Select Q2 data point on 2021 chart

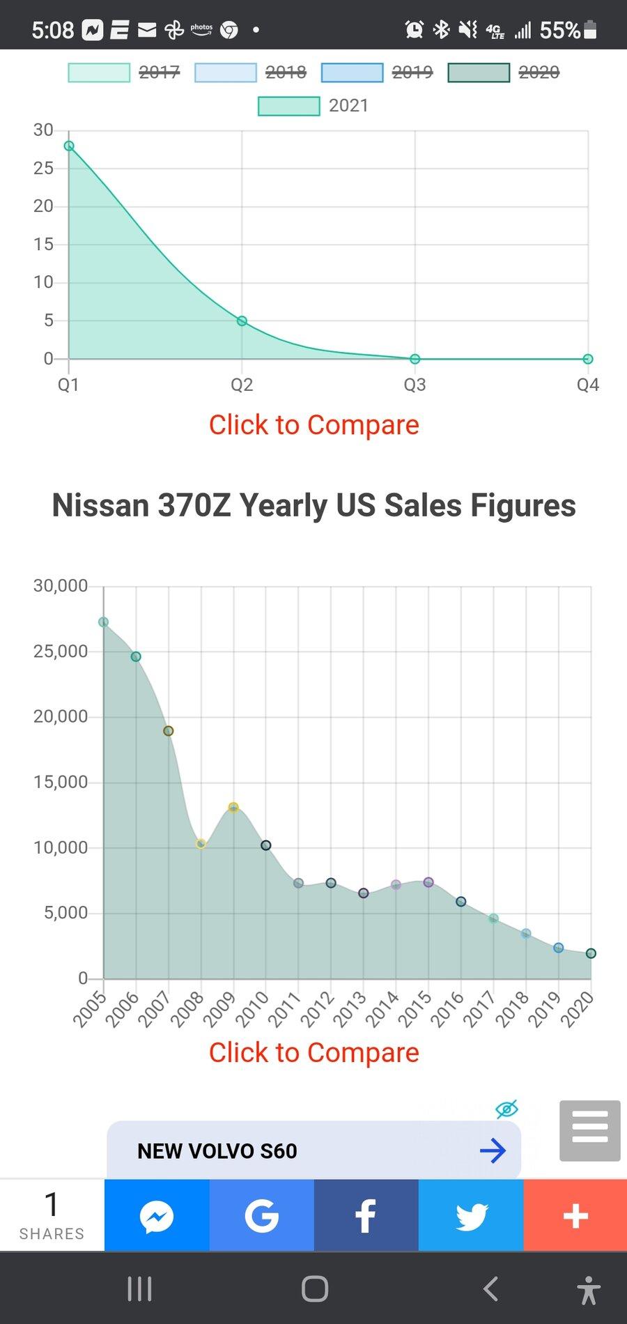pos(242,321)
